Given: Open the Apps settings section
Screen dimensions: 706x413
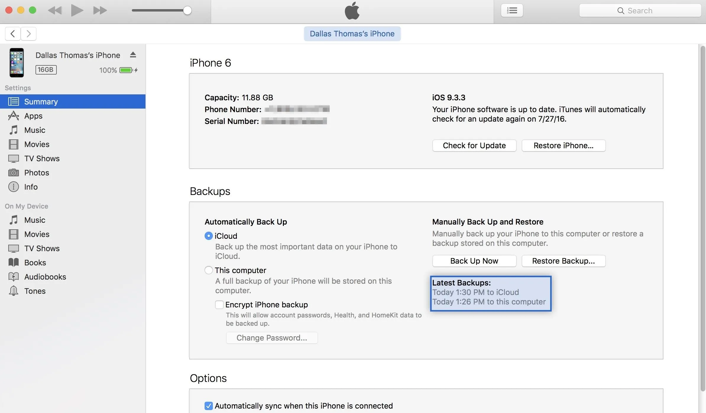Looking at the screenshot, I should 73,116.
